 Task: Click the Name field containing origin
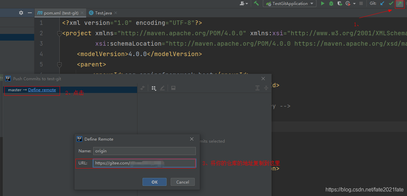pos(144,151)
